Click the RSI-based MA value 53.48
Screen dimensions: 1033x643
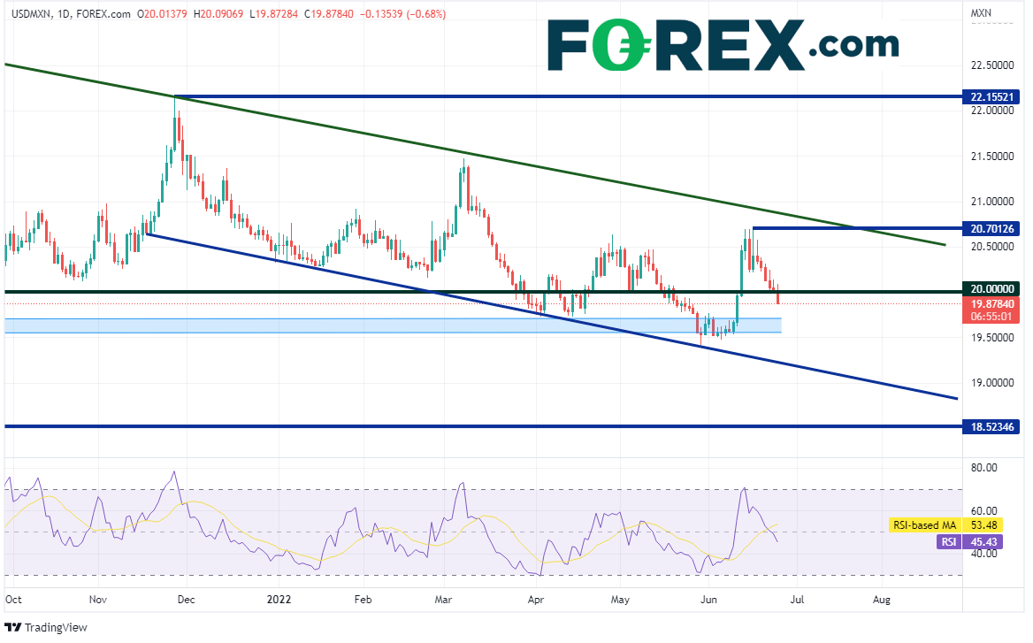pos(983,525)
